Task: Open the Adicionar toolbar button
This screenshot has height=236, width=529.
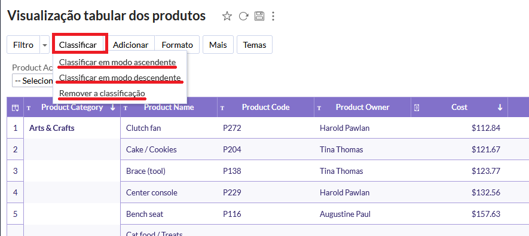Action: tap(130, 45)
